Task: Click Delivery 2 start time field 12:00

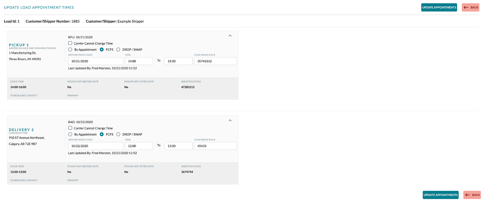Action: pos(139,146)
